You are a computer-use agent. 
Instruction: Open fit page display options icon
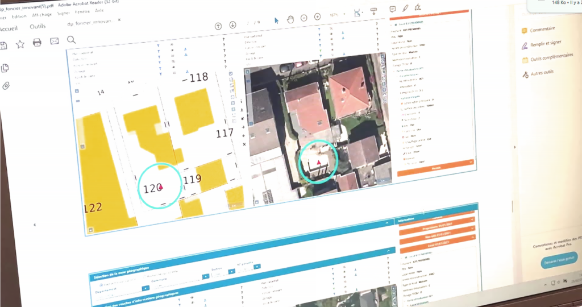(357, 14)
